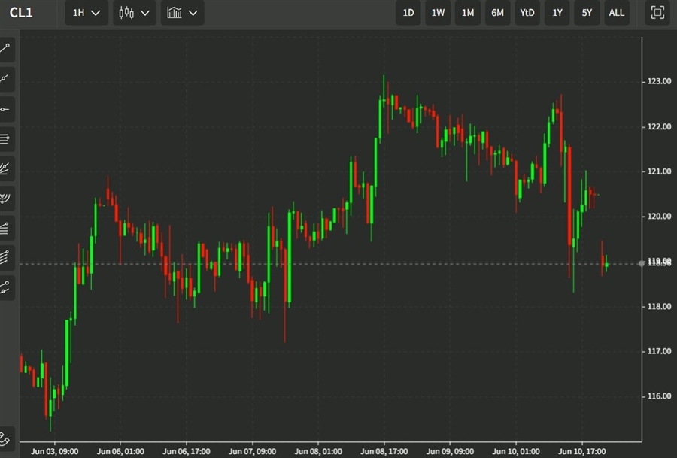Select the connected-nodes polyline tool
This screenshot has height=458, width=677.
point(6,287)
